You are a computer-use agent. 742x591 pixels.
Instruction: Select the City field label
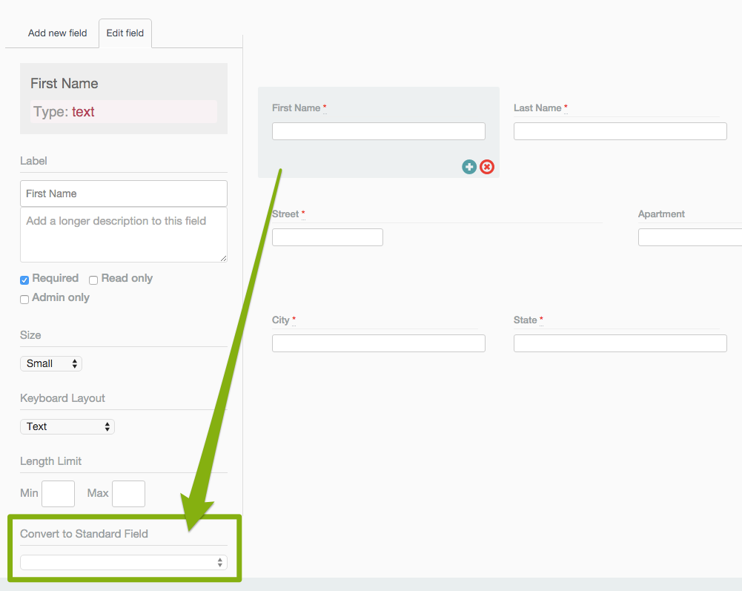tap(281, 320)
